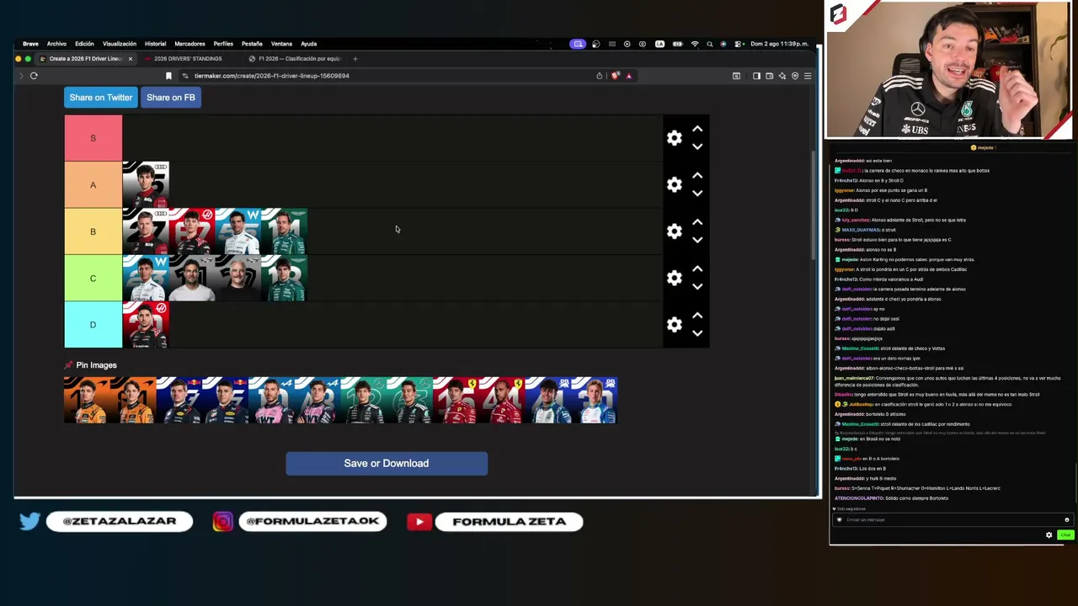This screenshot has height=606, width=1078.
Task: Select the Haas number 87 driver in tier B
Action: tap(192, 231)
